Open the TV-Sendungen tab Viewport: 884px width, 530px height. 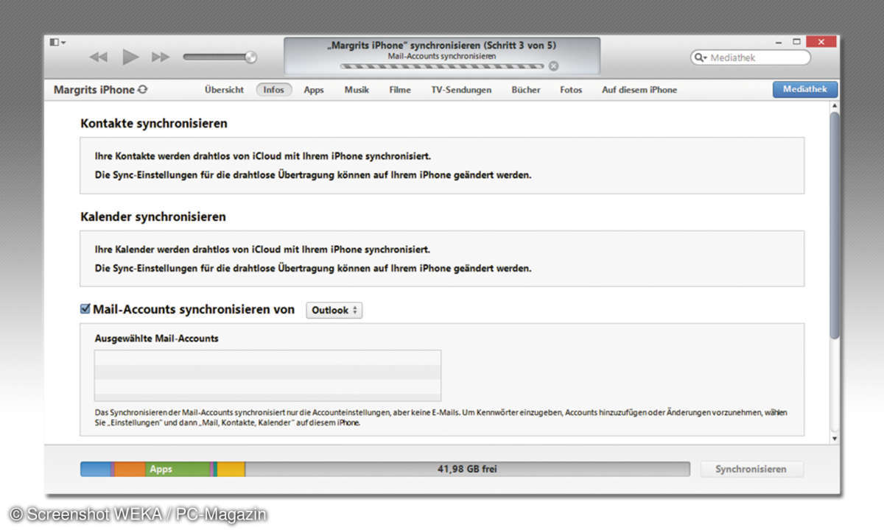coord(461,90)
